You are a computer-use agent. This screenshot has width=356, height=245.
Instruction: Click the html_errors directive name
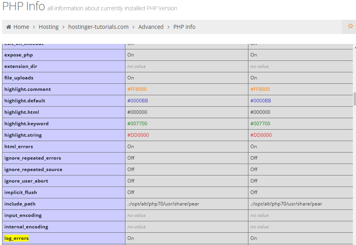[19, 147]
